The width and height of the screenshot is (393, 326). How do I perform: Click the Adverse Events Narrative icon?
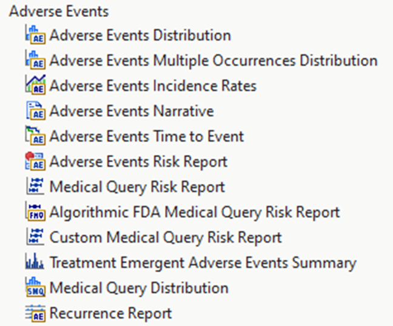click(35, 111)
